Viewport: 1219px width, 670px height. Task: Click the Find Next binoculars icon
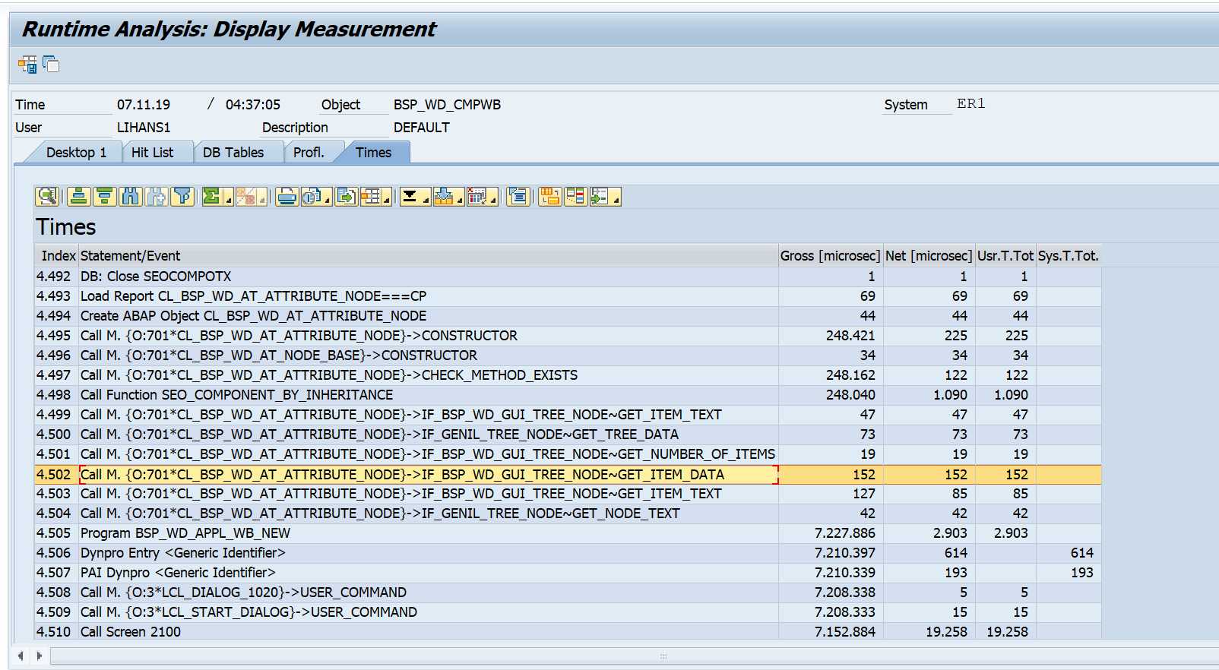pyautogui.click(x=157, y=197)
